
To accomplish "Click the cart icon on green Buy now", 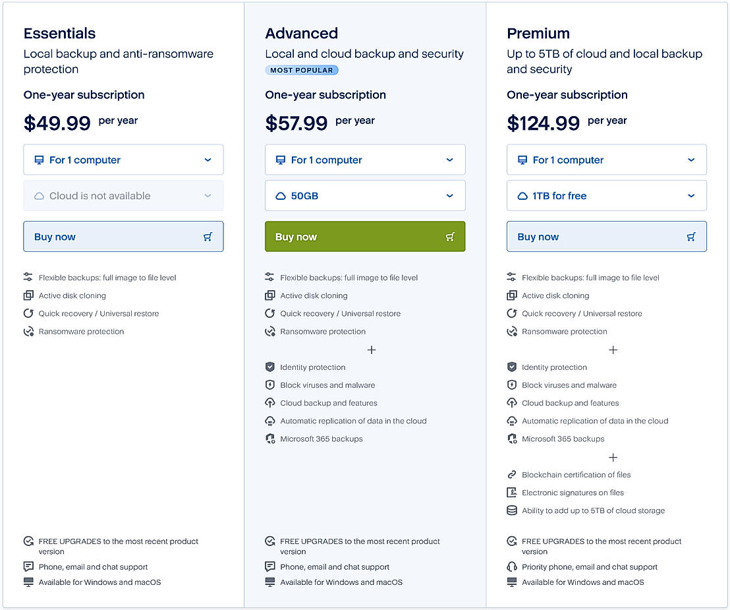I will pos(450,237).
